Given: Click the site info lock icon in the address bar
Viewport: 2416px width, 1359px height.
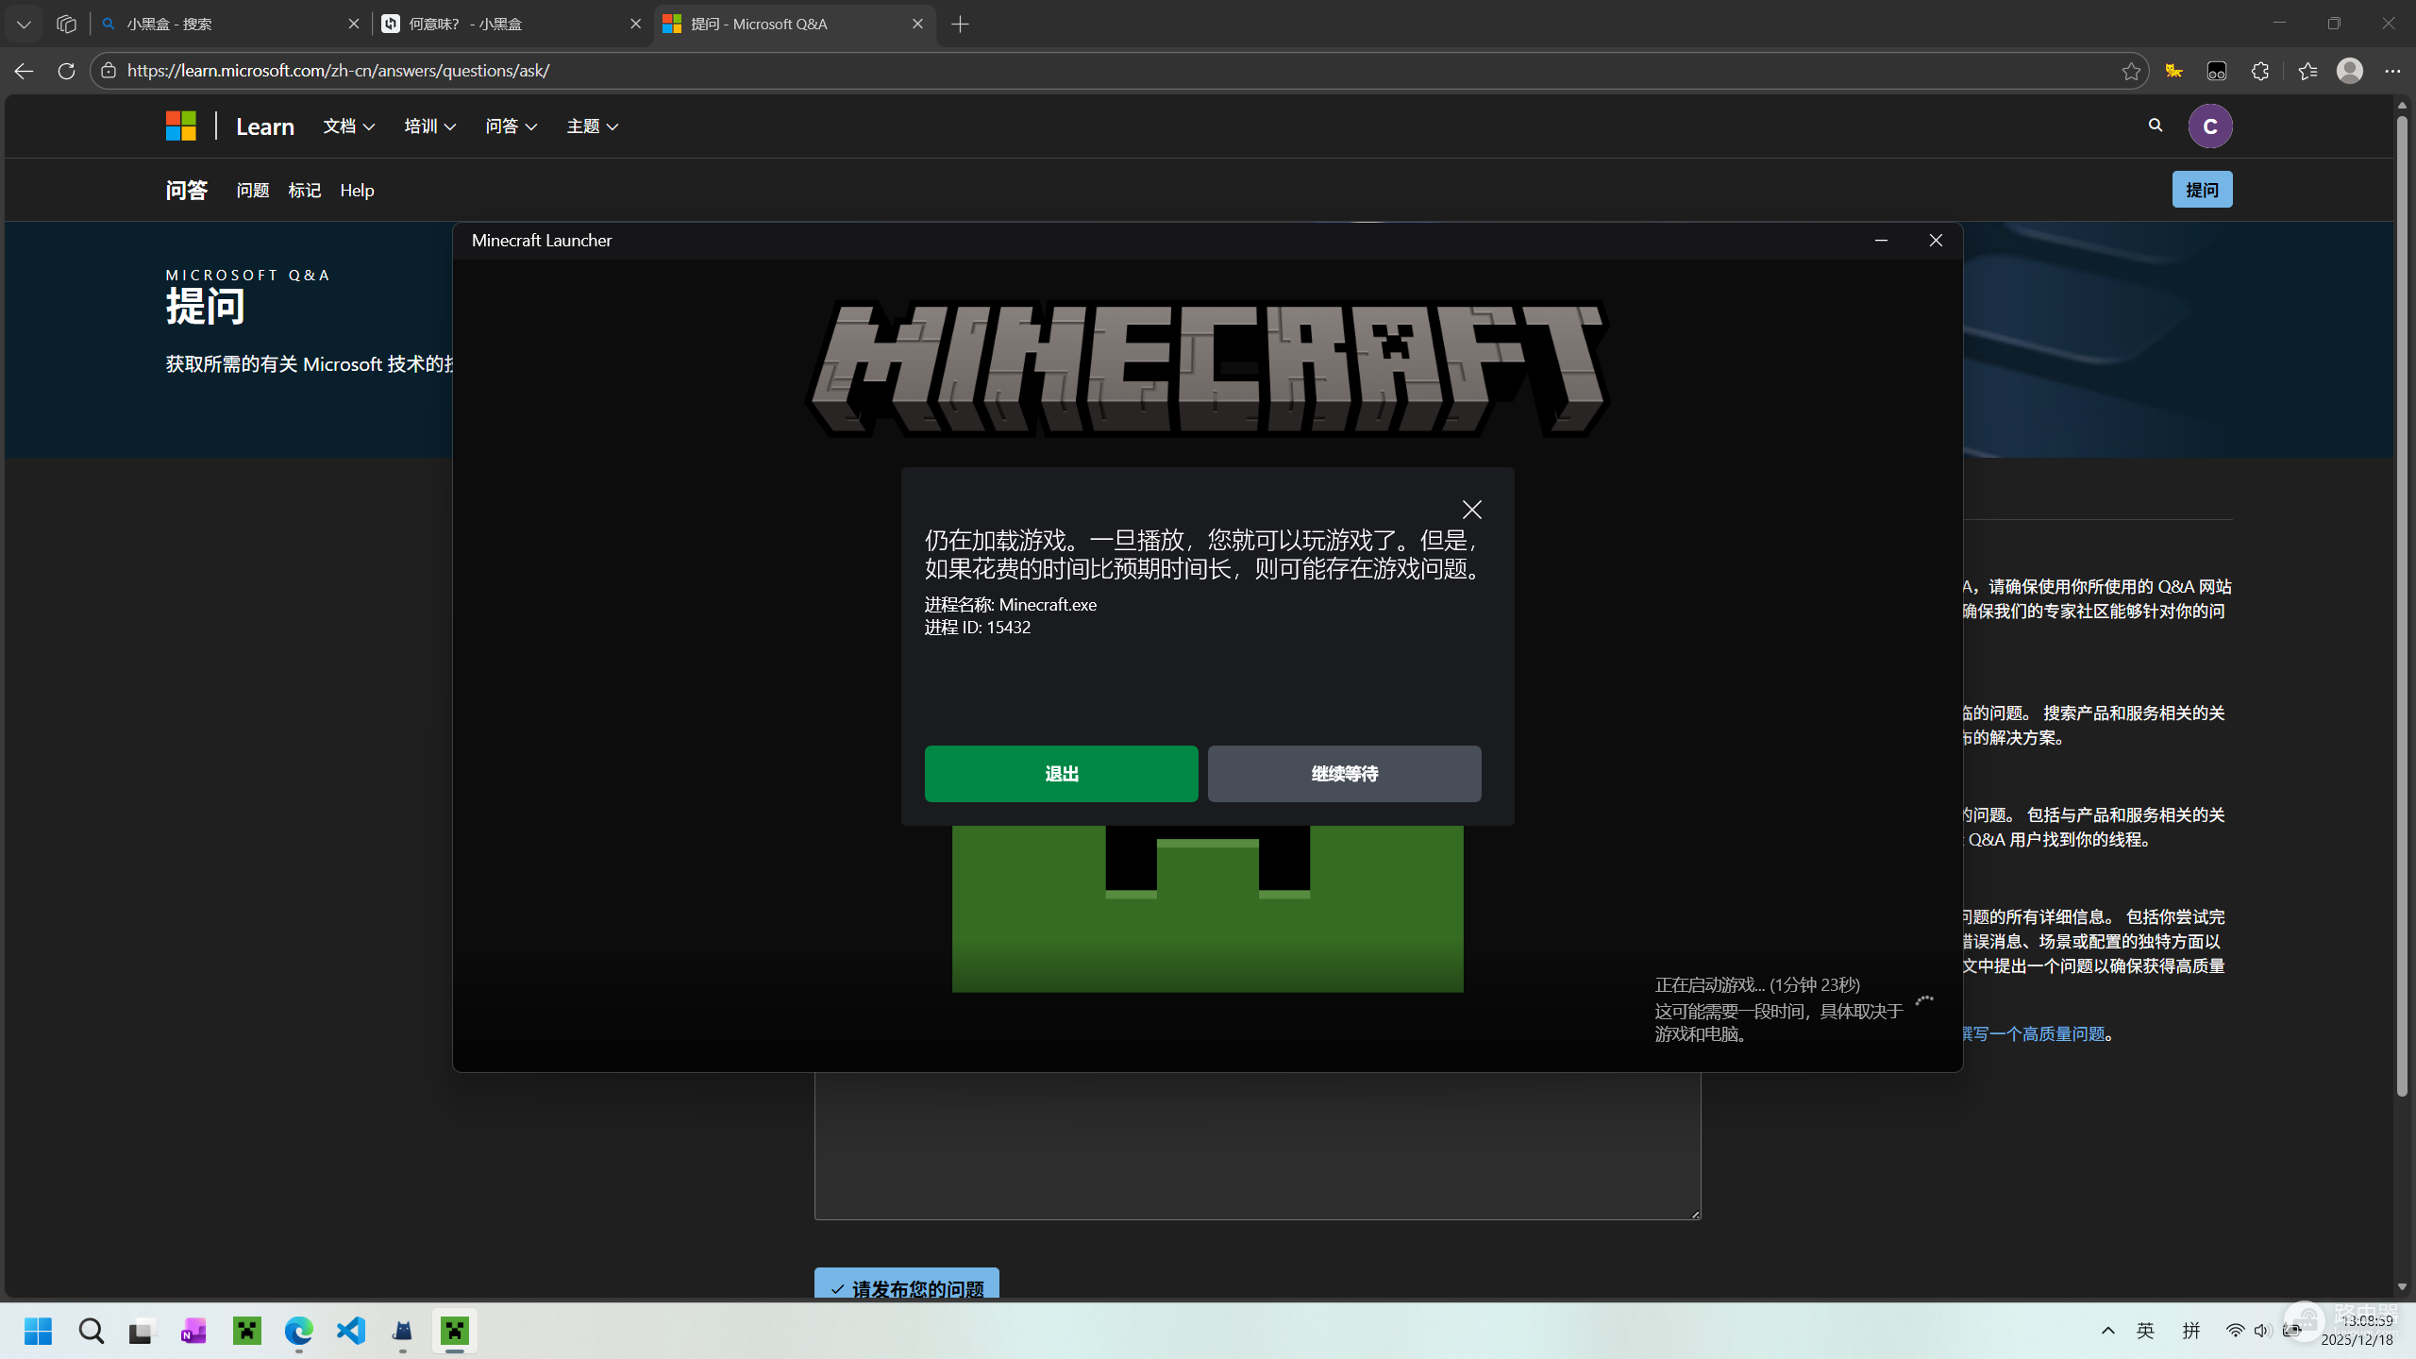Looking at the screenshot, I should [x=109, y=71].
